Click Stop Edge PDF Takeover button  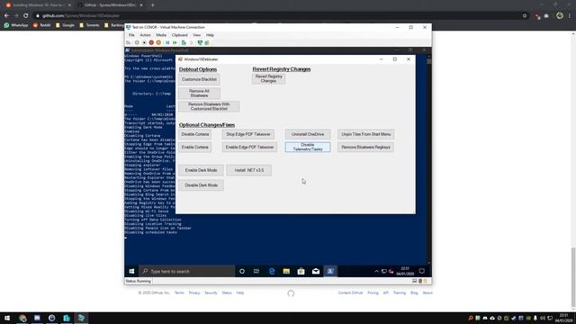[x=248, y=134]
